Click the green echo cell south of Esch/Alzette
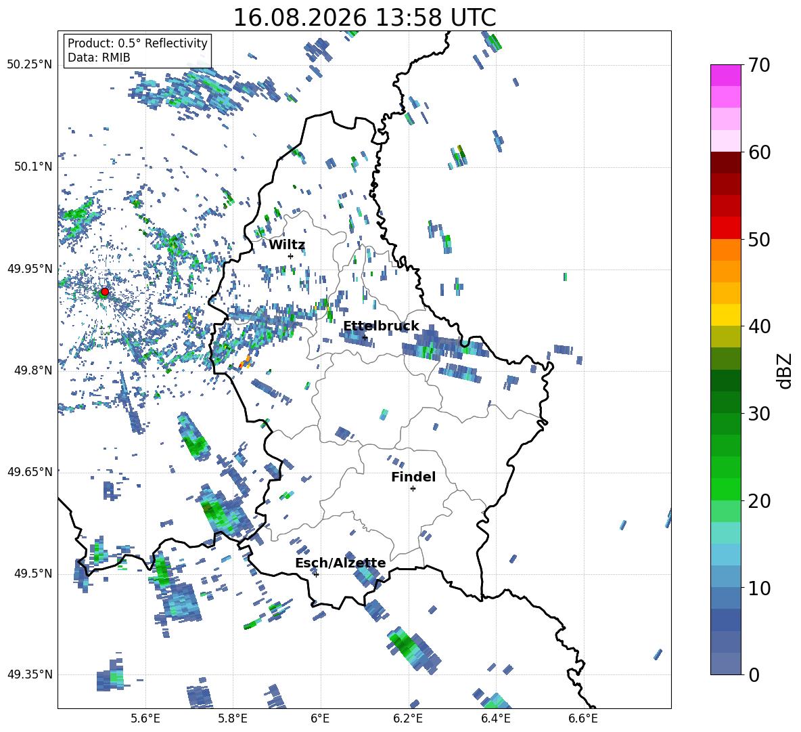Image resolution: width=801 pixels, height=732 pixels. pyautogui.click(x=404, y=645)
